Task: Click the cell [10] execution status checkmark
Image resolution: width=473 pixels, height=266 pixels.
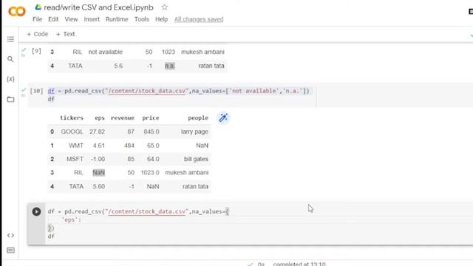Action: click(x=24, y=90)
